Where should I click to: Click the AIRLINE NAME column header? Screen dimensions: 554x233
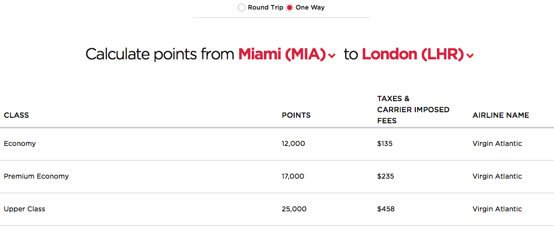(501, 115)
